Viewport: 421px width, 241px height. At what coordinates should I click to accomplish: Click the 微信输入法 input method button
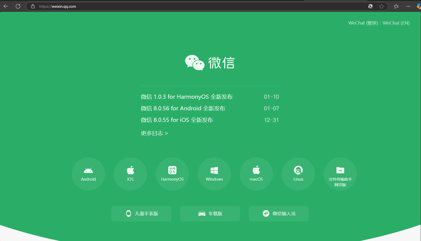pyautogui.click(x=279, y=214)
